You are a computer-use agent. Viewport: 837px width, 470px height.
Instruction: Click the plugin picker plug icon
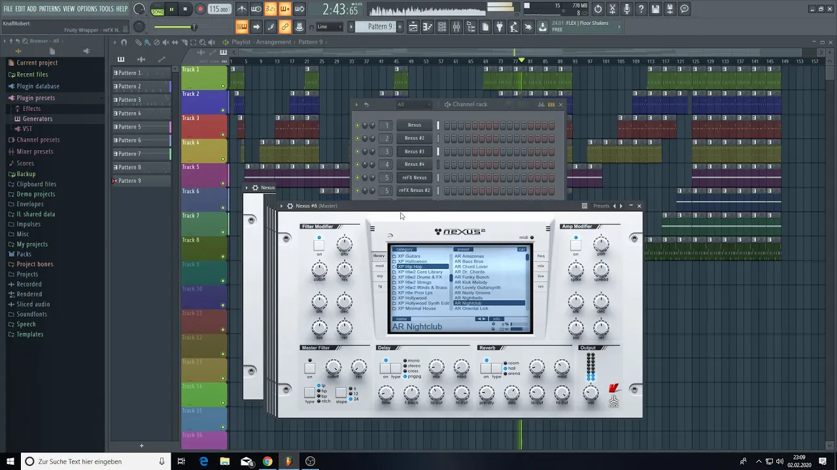499,27
